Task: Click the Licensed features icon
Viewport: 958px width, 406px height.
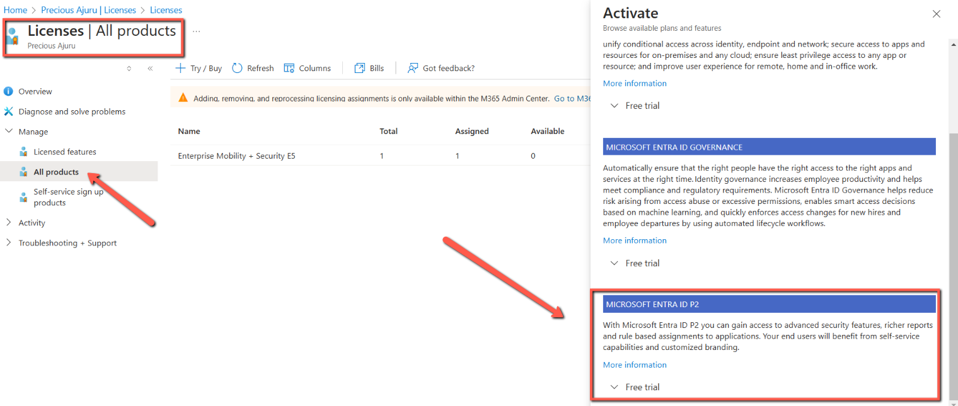Action: (23, 152)
